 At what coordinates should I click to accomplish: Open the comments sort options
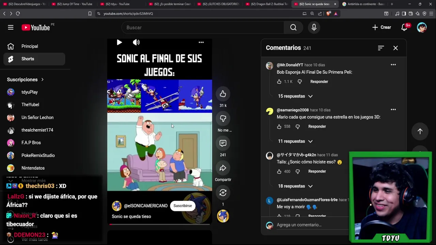tap(381, 48)
